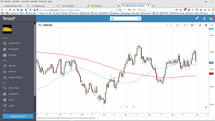Open Invita amici page
The width and height of the screenshot is (215, 121).
[x=14, y=94]
